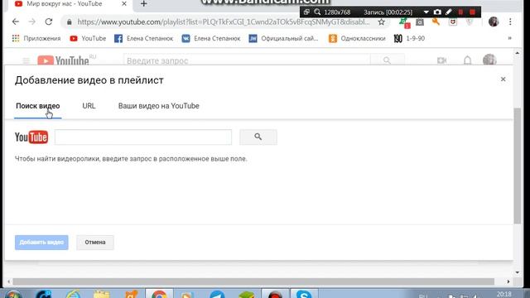
Task: Click the padlock site security icon
Action: tap(70, 22)
